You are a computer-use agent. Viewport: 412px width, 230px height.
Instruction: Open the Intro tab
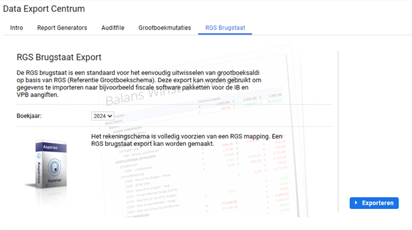pyautogui.click(x=17, y=28)
